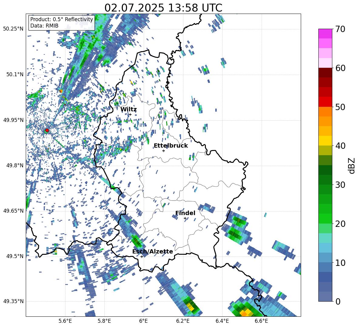
Task: Click the Findel station label
Action: (x=185, y=213)
